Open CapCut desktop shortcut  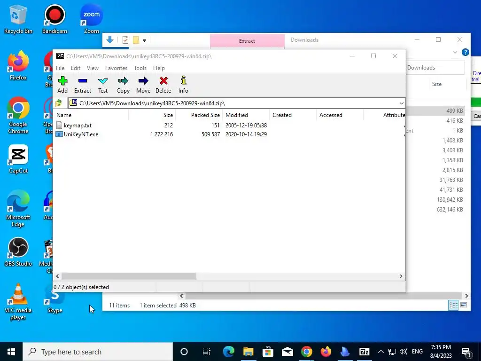(x=18, y=159)
